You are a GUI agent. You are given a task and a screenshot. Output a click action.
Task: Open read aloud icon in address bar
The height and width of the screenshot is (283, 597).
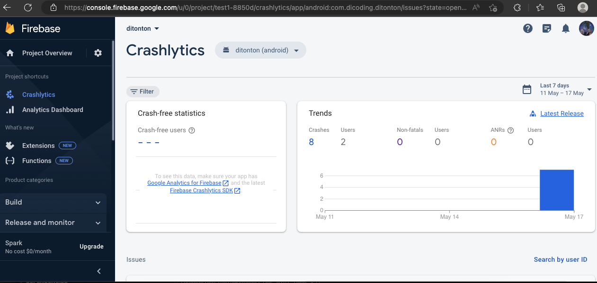(477, 8)
